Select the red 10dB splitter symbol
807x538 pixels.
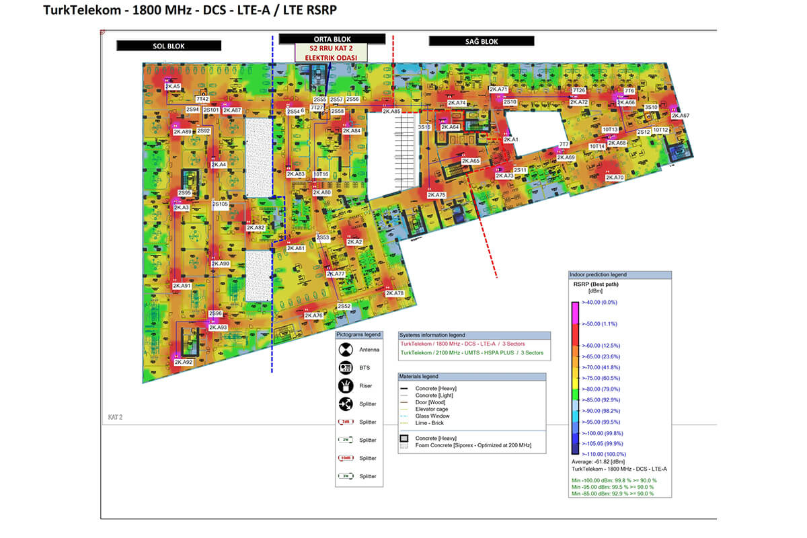point(346,458)
